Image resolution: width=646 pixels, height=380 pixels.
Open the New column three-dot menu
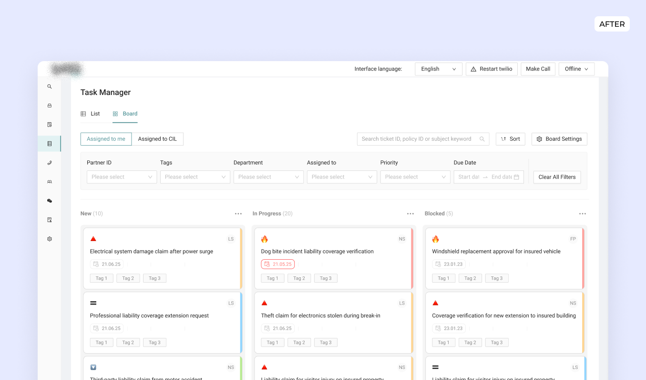238,214
